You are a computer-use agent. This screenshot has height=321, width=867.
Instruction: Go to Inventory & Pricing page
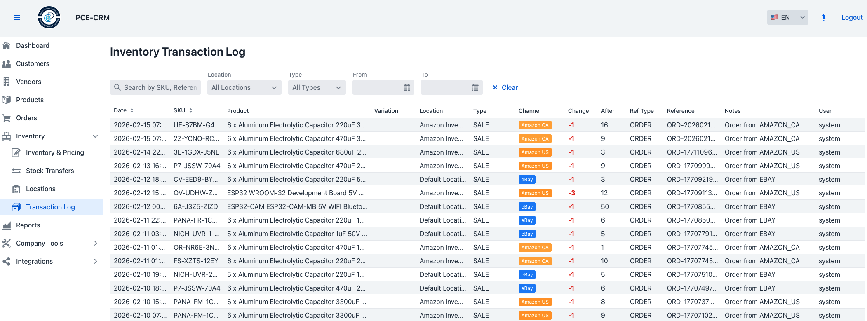[55, 153]
